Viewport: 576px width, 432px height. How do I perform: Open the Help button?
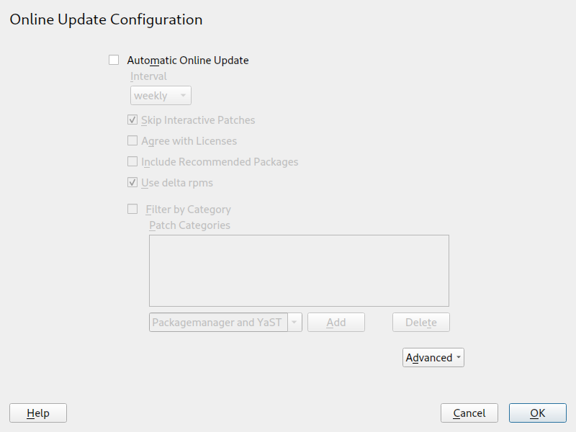click(38, 413)
